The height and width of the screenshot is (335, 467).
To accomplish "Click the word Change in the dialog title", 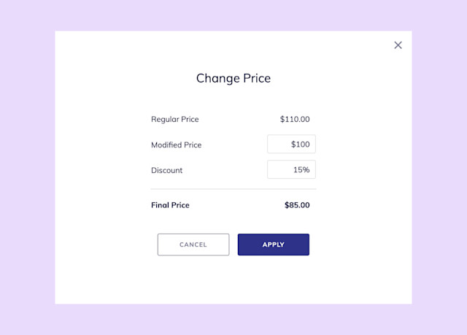I will (x=218, y=79).
